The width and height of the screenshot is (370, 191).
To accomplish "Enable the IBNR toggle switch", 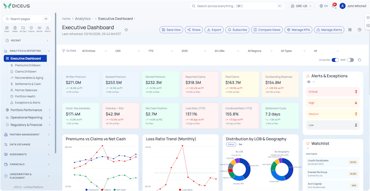I will point(350,60).
